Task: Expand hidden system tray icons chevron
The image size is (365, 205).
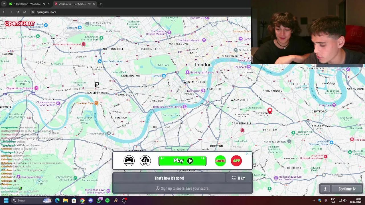Action: [313, 200]
